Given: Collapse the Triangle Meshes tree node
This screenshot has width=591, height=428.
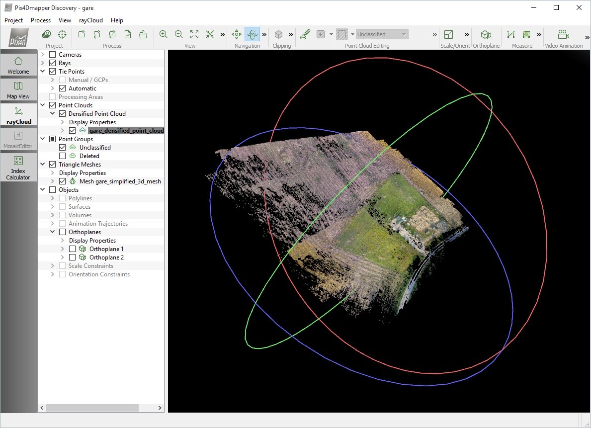Looking at the screenshot, I should pyautogui.click(x=42, y=165).
